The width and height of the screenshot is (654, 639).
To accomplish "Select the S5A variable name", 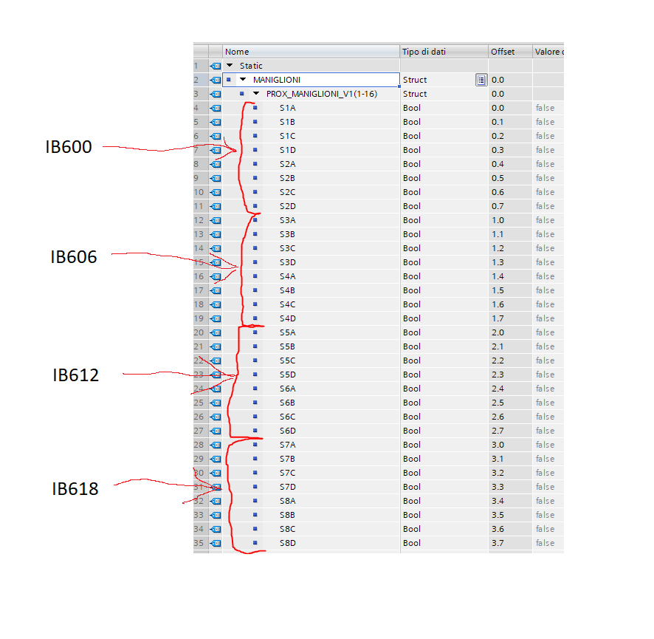I will (287, 332).
